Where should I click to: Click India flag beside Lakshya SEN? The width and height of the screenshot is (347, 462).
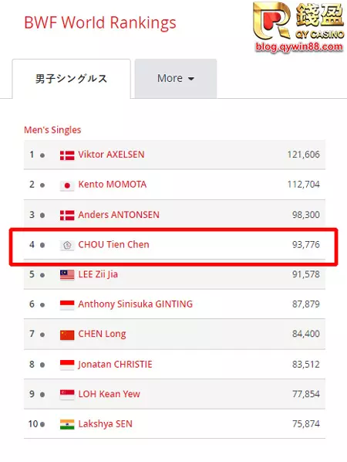pyautogui.click(x=67, y=424)
